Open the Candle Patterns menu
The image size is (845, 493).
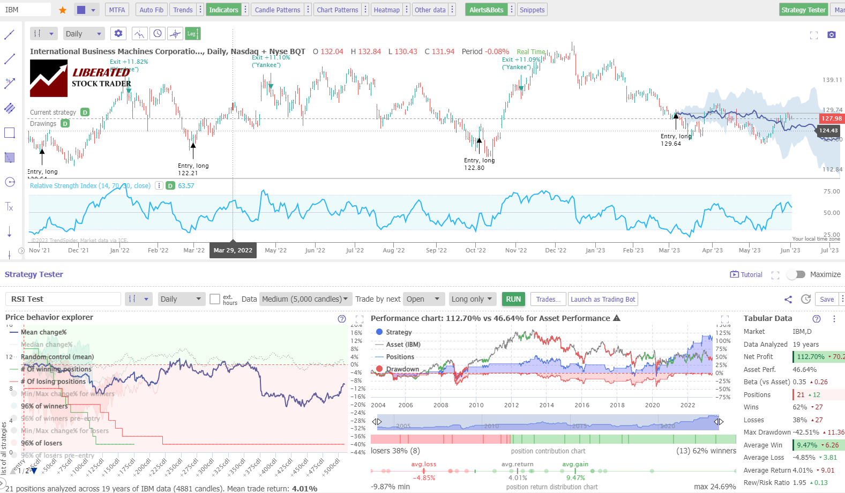(x=277, y=10)
